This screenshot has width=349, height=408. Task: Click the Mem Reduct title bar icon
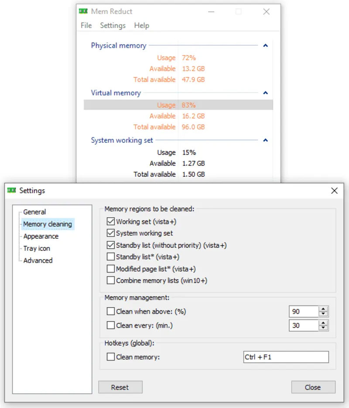coord(83,12)
